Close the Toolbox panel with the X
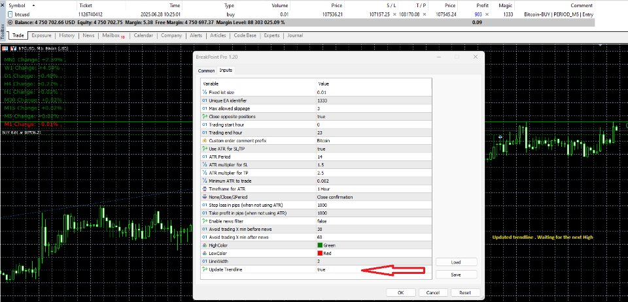The image size is (628, 302). (x=3, y=5)
